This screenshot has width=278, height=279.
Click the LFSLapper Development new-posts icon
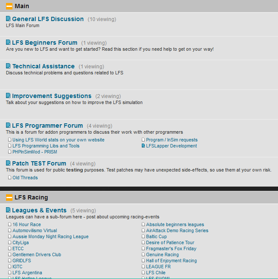[143, 146]
